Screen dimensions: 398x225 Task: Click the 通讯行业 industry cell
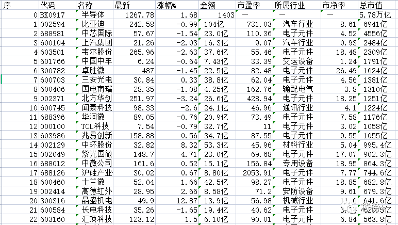(x=297, y=108)
